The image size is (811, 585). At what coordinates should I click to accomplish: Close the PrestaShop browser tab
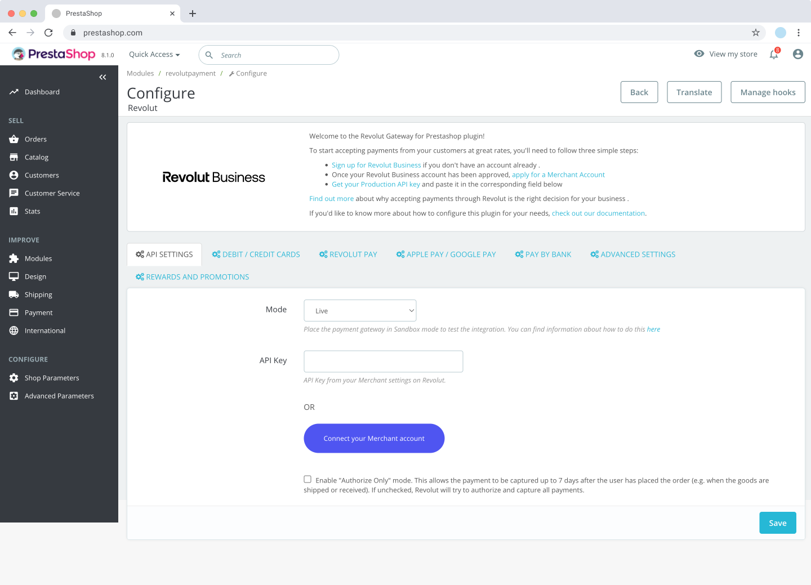click(172, 14)
